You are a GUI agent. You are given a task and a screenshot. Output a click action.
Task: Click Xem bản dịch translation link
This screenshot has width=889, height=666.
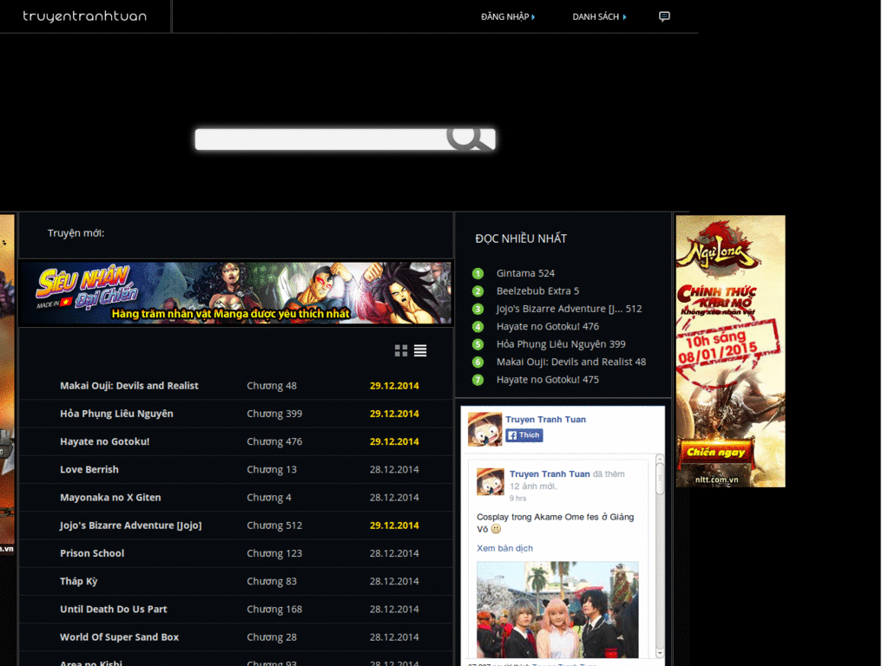[x=504, y=548]
